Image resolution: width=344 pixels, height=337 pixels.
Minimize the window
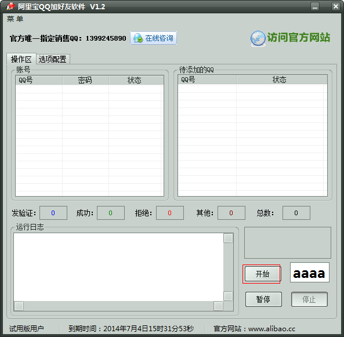pos(315,6)
